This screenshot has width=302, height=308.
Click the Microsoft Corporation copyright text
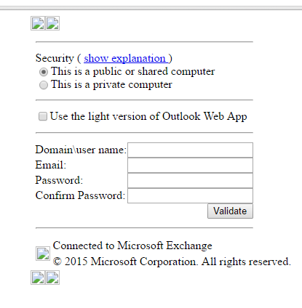coord(172,262)
